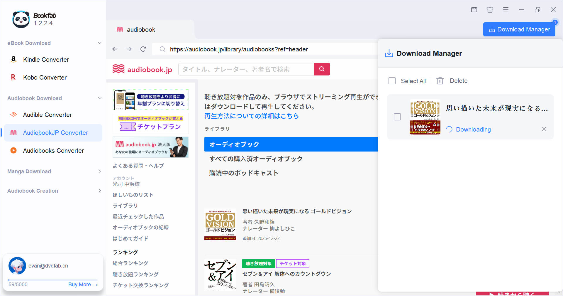The height and width of the screenshot is (296, 563).
Task: Check the Select All checkbox
Action: click(392, 81)
